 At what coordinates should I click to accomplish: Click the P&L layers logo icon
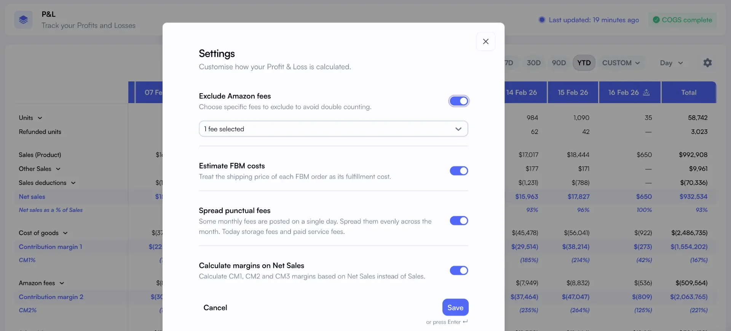[23, 20]
